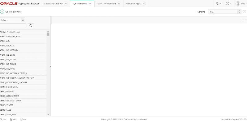Select the APEX$_WS_FILES table
This screenshot has height=122, width=247.
23,45
